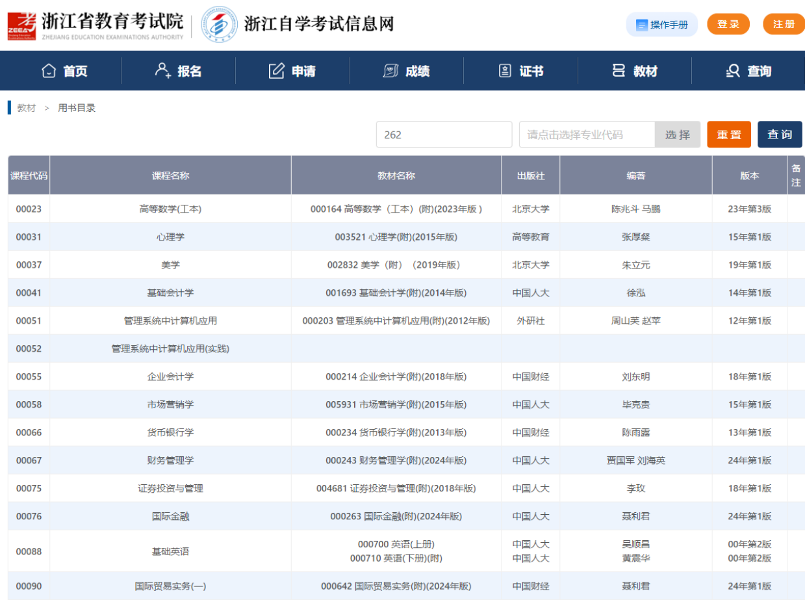The image size is (805, 600).
Task: Click the 教材名称 column header
Action: click(396, 176)
